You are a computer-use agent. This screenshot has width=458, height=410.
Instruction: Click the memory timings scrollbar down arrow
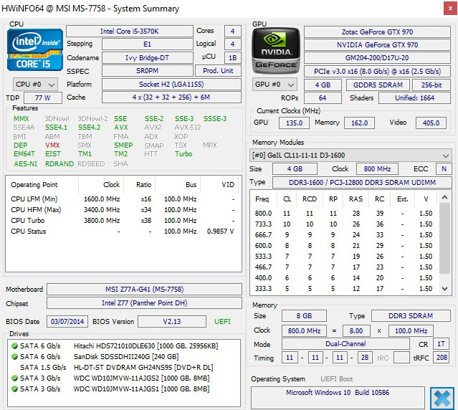pyautogui.click(x=445, y=289)
